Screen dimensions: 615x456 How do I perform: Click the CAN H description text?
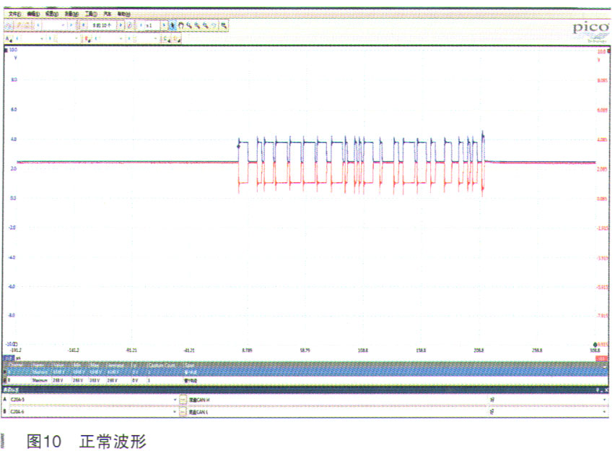[x=199, y=400]
